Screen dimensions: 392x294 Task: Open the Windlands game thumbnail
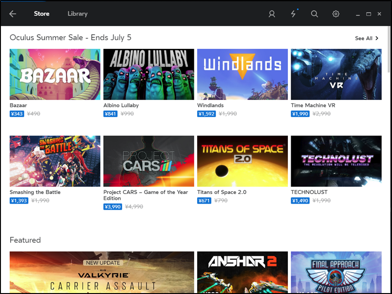[242, 74]
